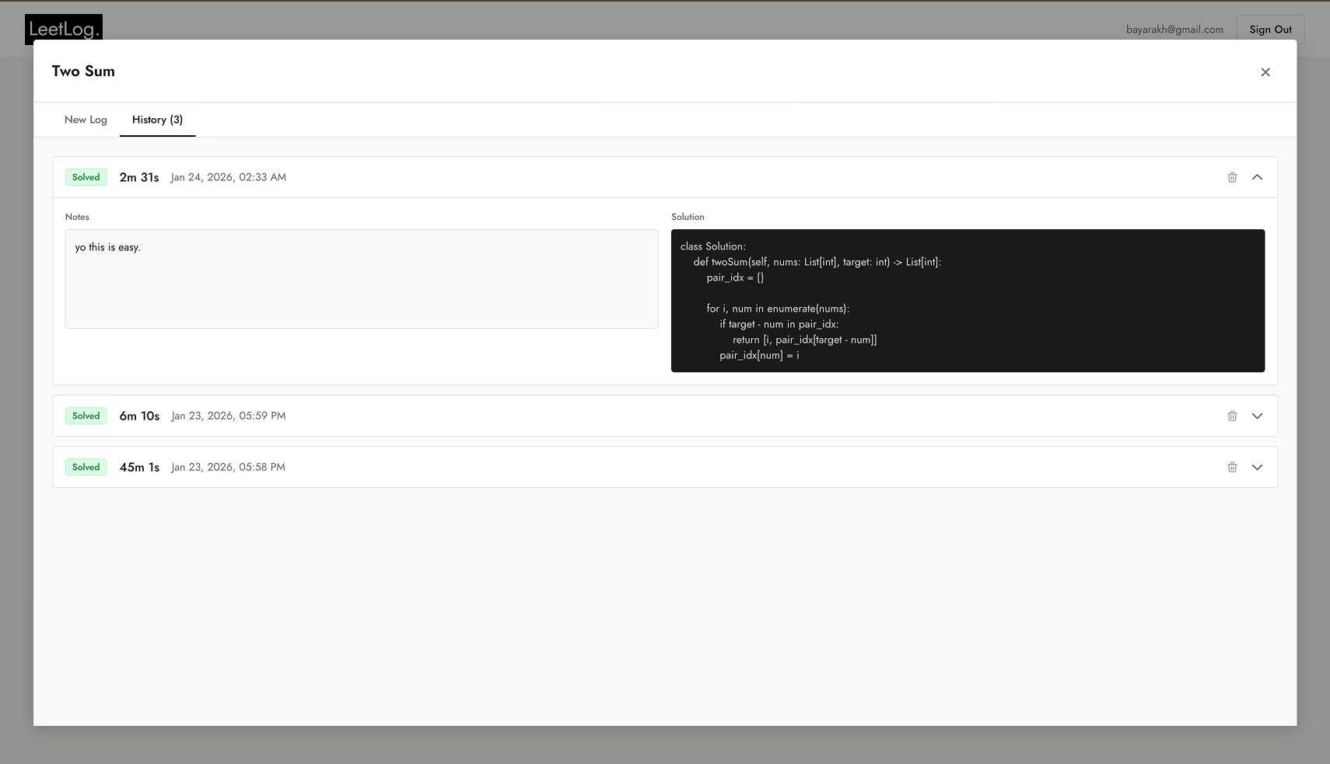Click the LeetLog logo
Screen dimensions: 1330x764
click(x=64, y=30)
